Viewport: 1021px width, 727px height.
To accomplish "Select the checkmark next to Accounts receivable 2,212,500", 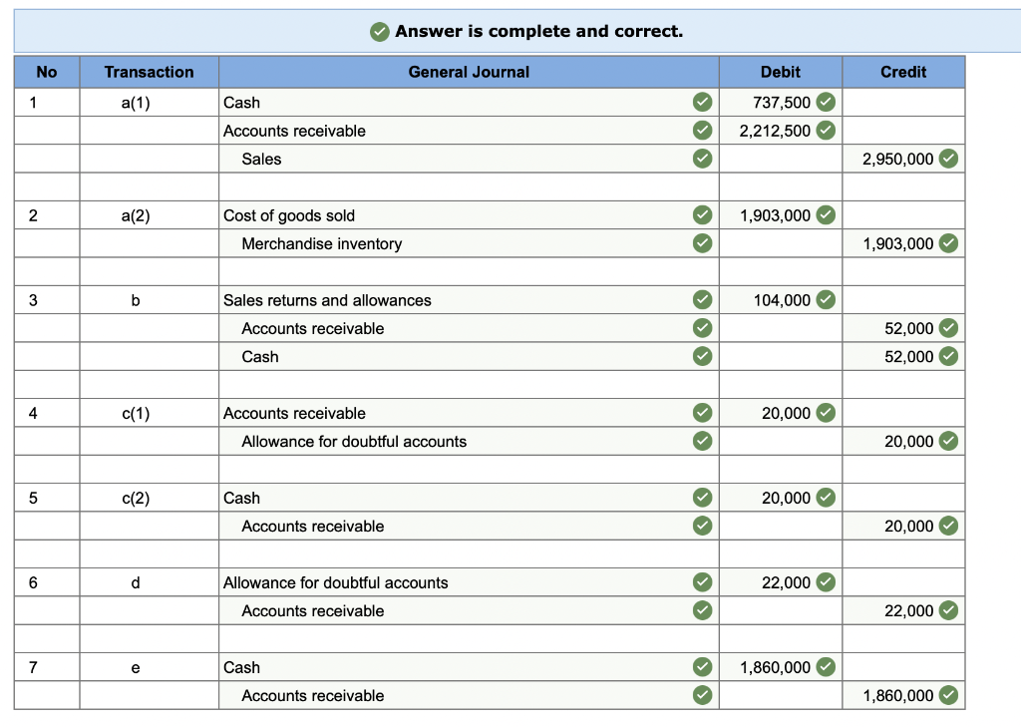I will [825, 130].
